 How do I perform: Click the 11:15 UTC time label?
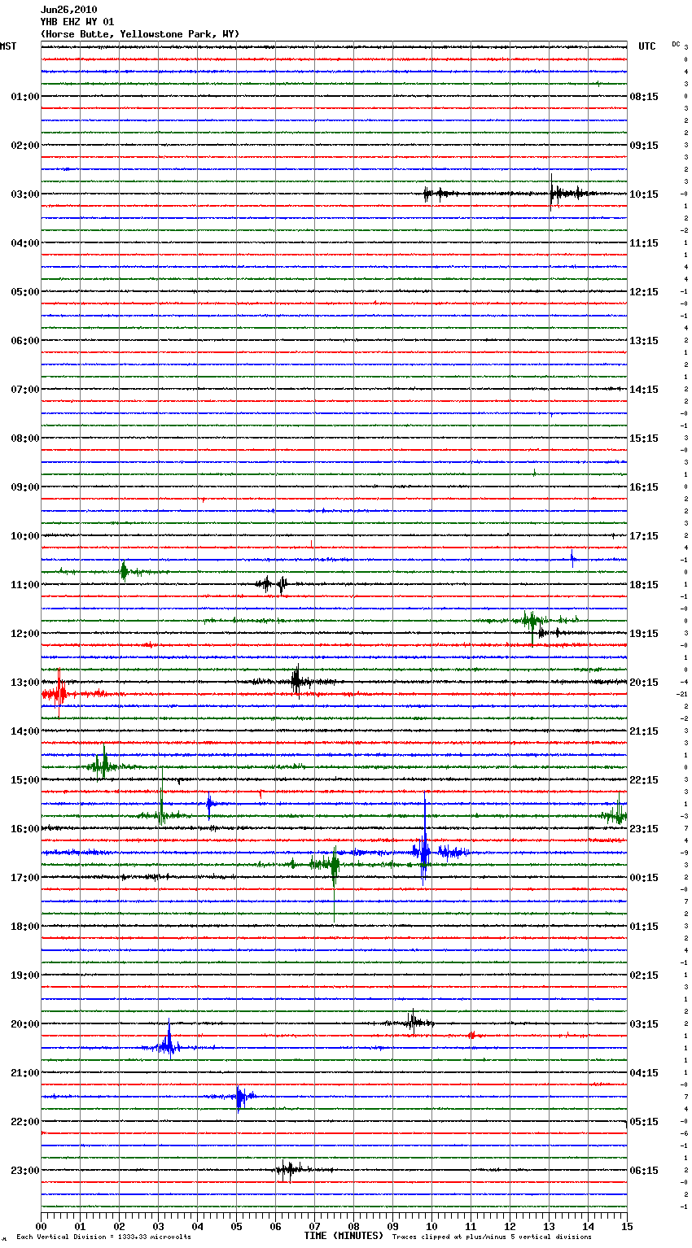click(644, 243)
